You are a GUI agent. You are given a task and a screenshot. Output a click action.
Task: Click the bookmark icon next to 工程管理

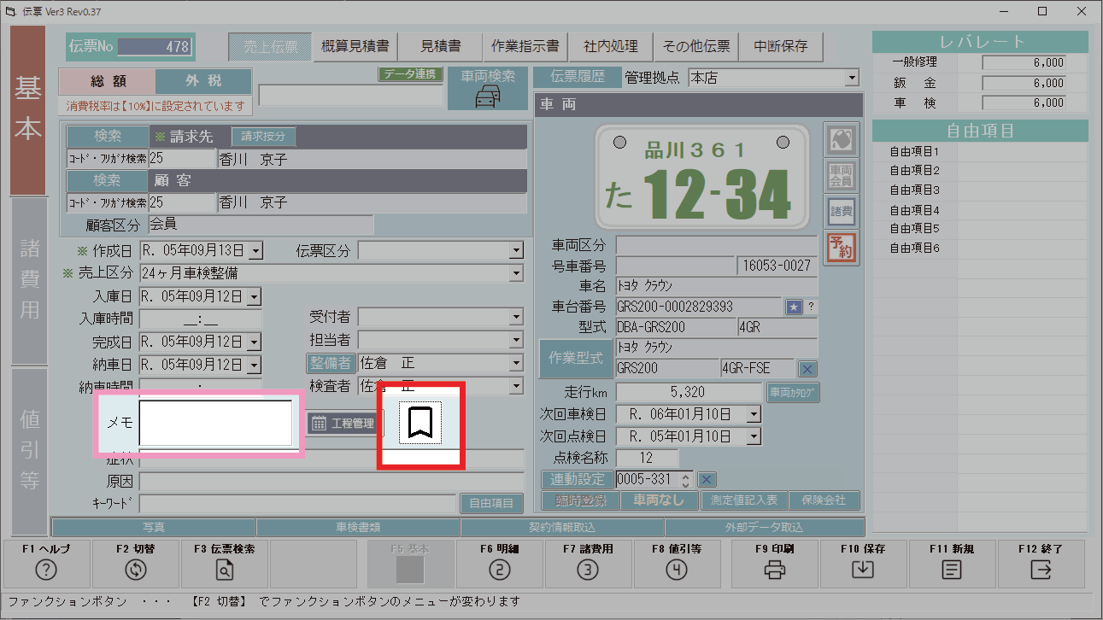pyautogui.click(x=420, y=422)
